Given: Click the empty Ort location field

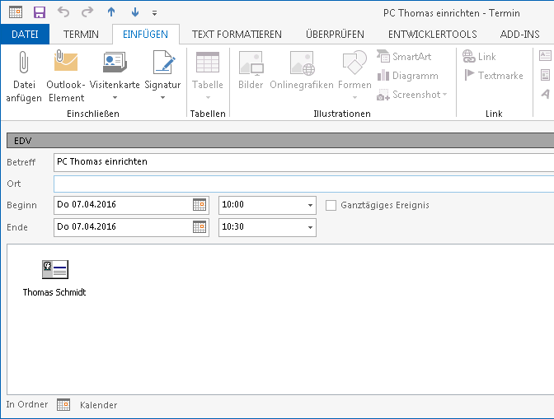Looking at the screenshot, I should point(297,184).
